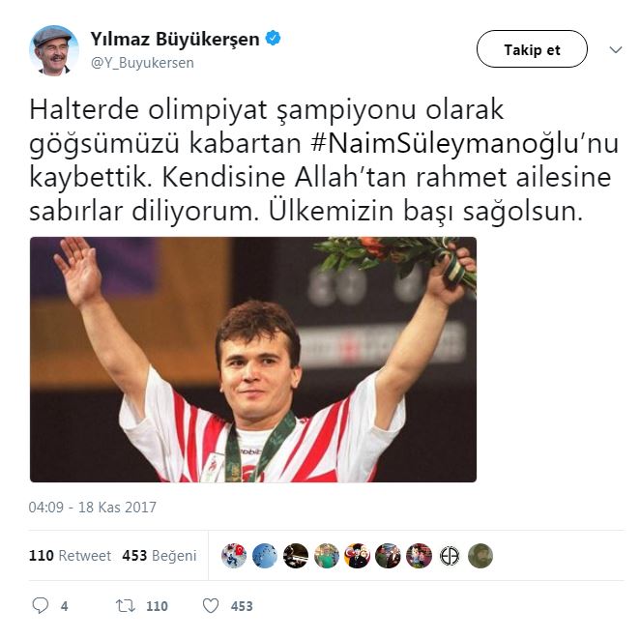Image resolution: width=640 pixels, height=639 pixels.
Task: Follow using the Takip et button
Action: (x=532, y=49)
